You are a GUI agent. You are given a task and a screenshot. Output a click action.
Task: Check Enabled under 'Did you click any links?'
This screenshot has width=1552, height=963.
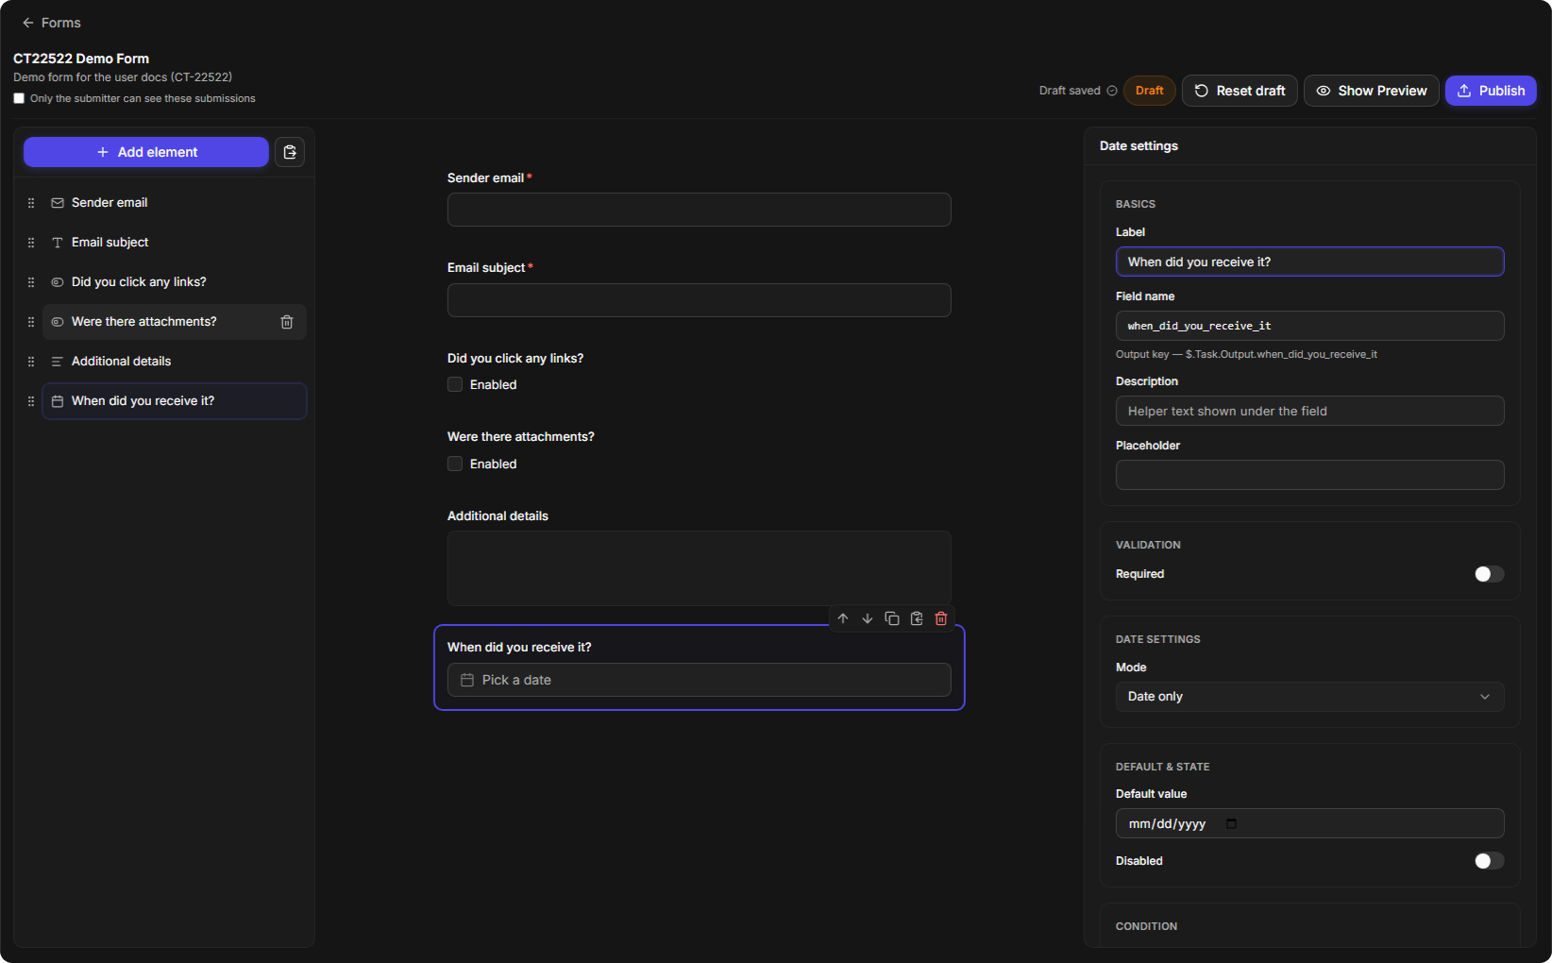(455, 384)
